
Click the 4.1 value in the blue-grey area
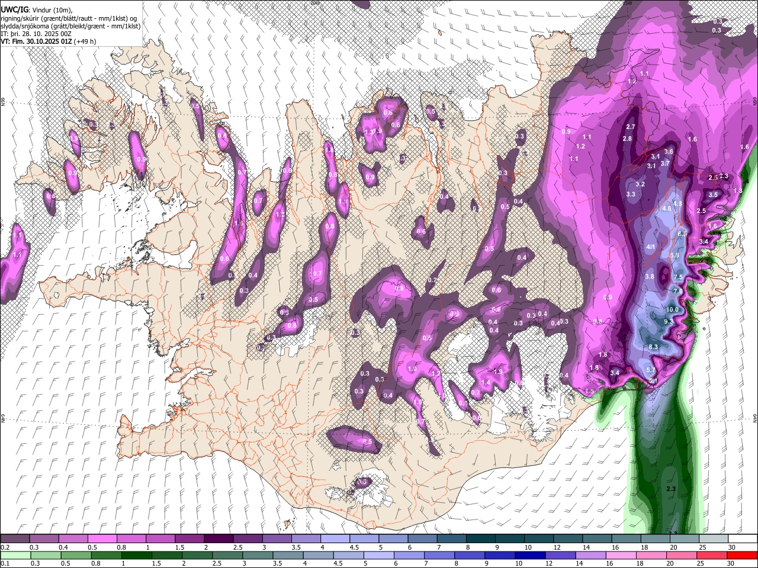pos(651,247)
